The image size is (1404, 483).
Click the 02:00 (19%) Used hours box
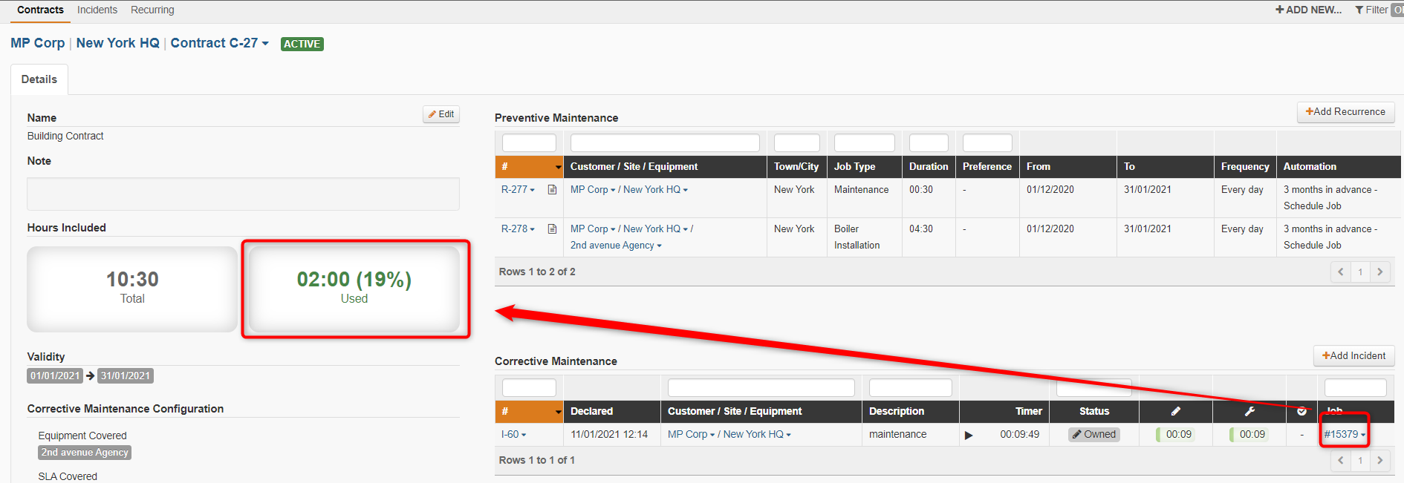(354, 289)
